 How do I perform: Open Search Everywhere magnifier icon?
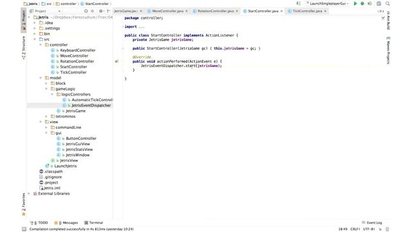(x=388, y=4)
